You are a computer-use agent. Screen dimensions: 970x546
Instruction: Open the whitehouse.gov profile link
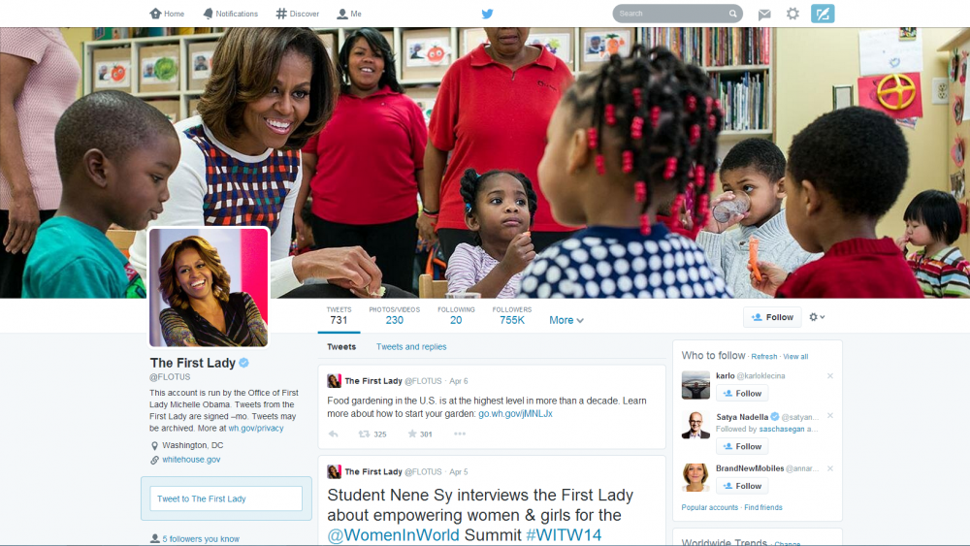point(191,460)
